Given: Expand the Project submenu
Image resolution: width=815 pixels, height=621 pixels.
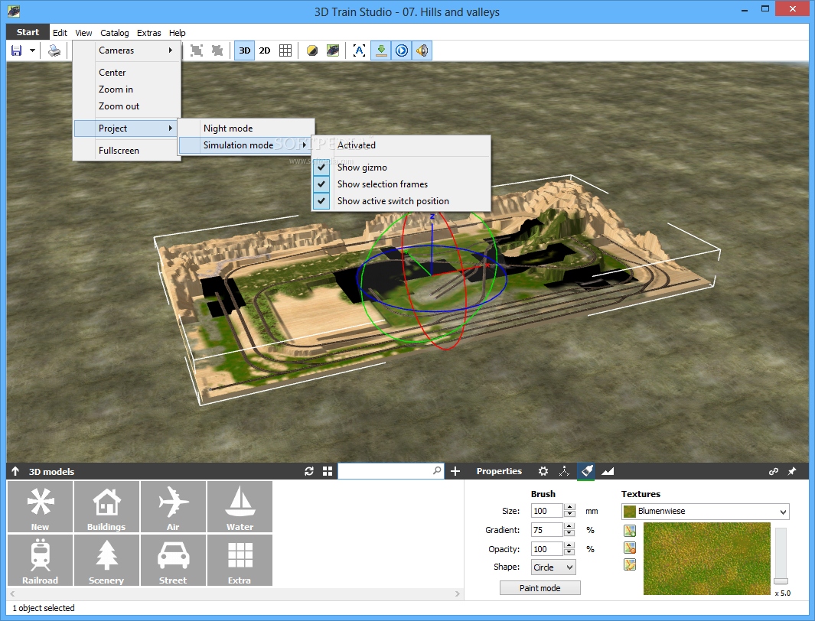Looking at the screenshot, I should click(126, 128).
